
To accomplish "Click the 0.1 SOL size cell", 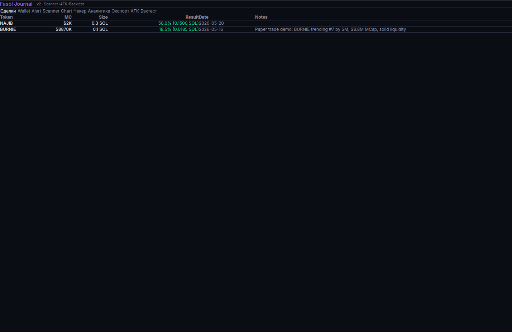I will (100, 29).
